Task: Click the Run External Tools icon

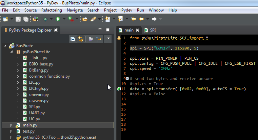Action: pos(71,19)
